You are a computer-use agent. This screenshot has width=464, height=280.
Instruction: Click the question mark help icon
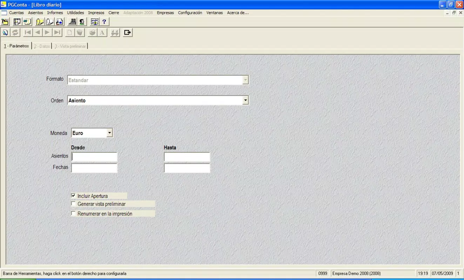(x=104, y=22)
